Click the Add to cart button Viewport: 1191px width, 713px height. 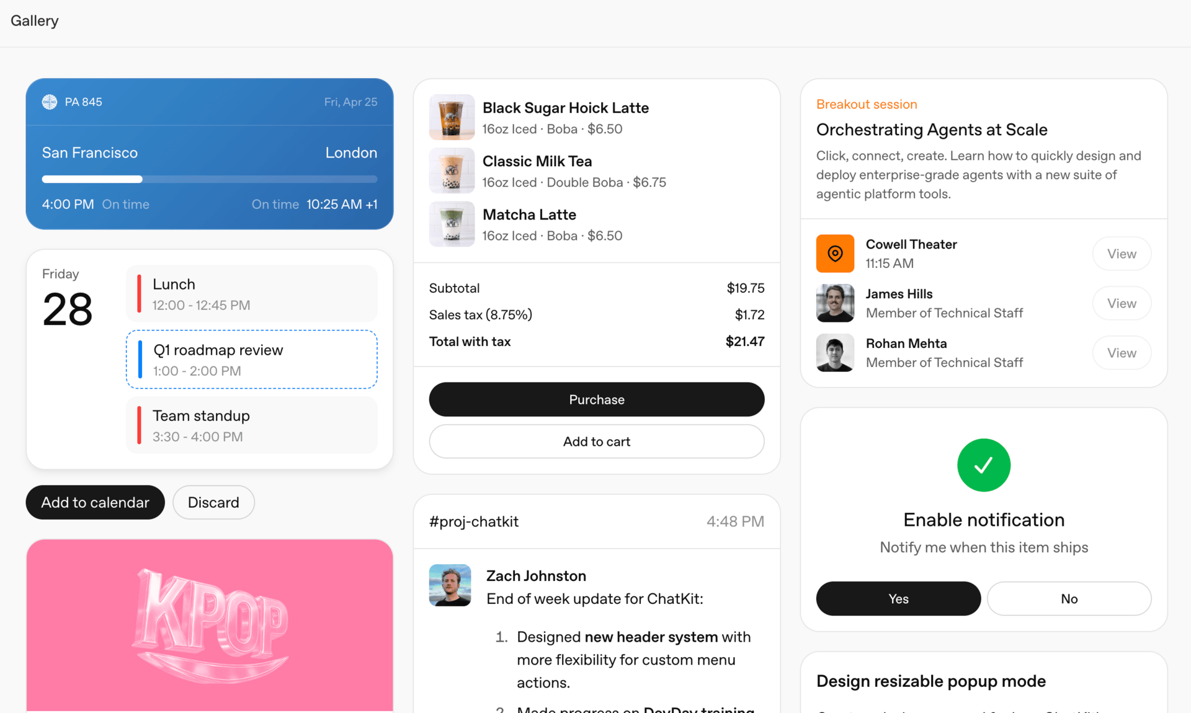pos(596,441)
